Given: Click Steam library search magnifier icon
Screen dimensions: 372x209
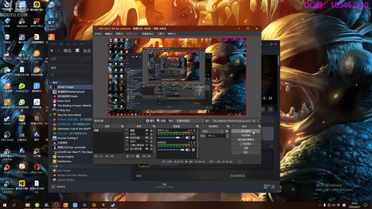Looking at the screenshot, I should tap(53, 75).
